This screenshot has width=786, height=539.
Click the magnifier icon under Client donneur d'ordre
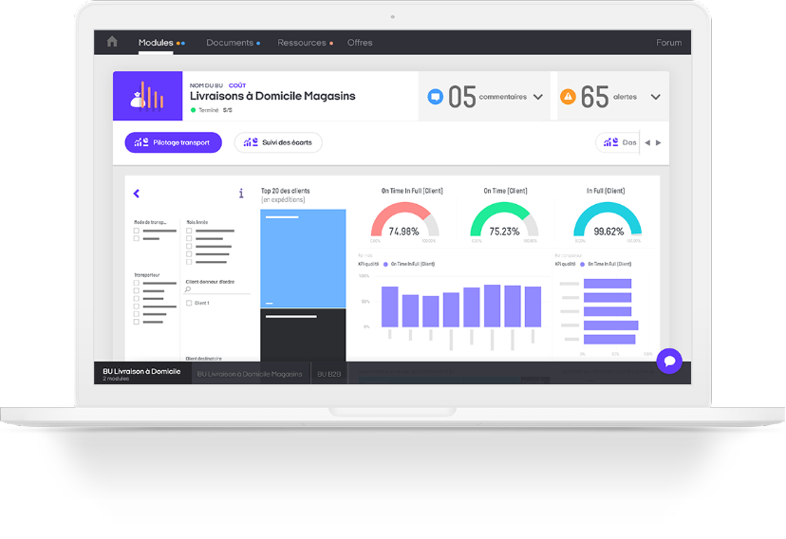click(189, 289)
